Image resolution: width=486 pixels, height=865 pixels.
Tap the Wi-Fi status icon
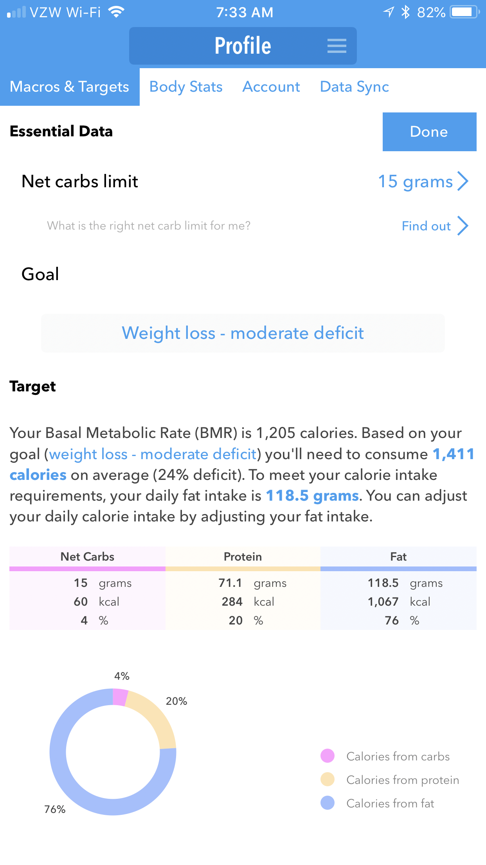pyautogui.click(x=116, y=12)
